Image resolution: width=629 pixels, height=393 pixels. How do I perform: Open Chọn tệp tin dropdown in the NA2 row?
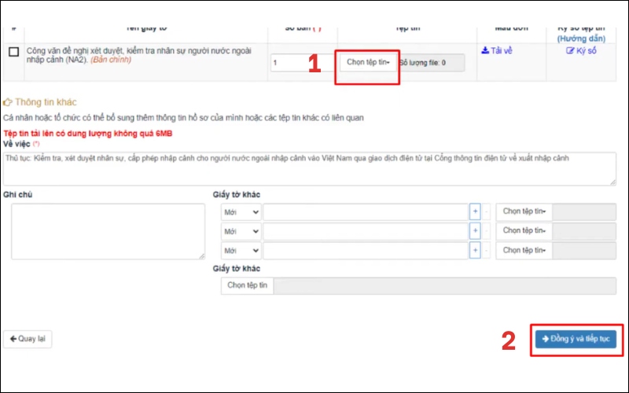point(368,62)
